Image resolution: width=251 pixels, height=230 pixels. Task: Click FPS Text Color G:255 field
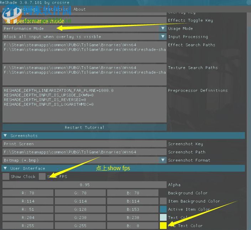coord(80,225)
